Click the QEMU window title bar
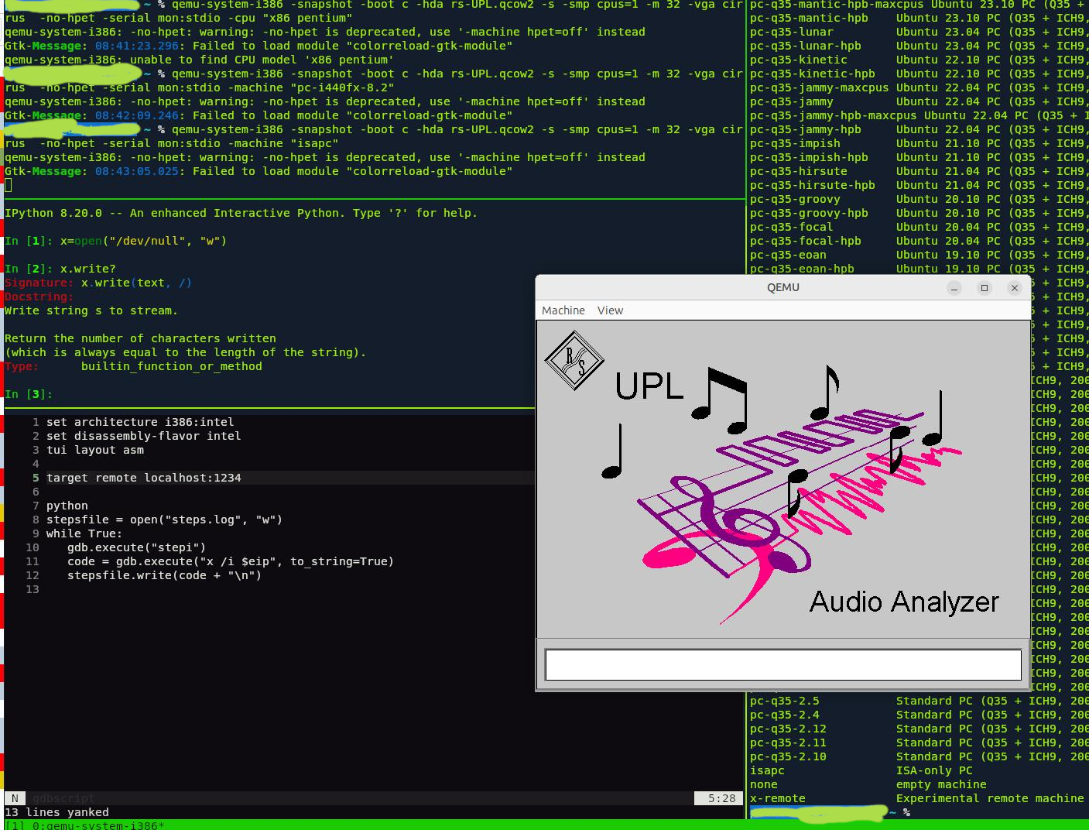Screen dimensions: 1089x830 (783, 287)
